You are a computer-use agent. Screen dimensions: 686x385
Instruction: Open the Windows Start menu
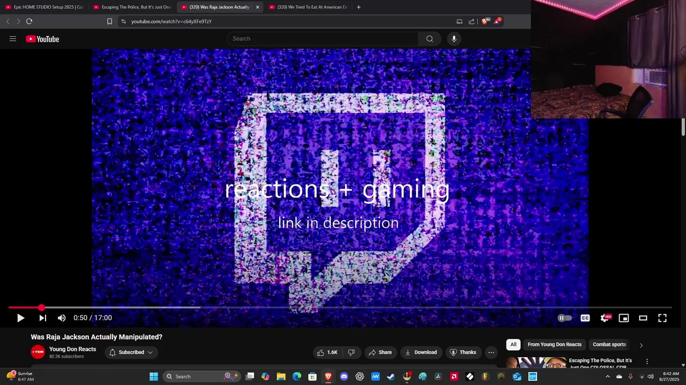click(154, 376)
